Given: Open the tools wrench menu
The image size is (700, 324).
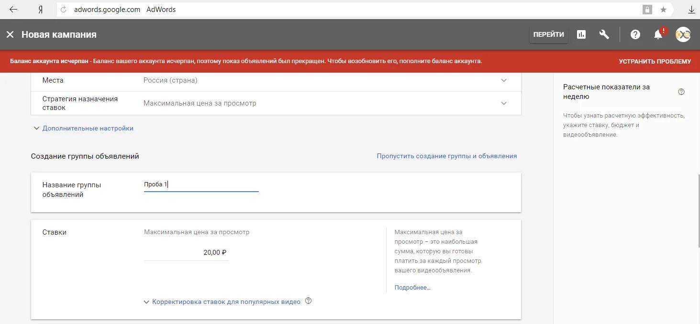Looking at the screenshot, I should [x=604, y=34].
